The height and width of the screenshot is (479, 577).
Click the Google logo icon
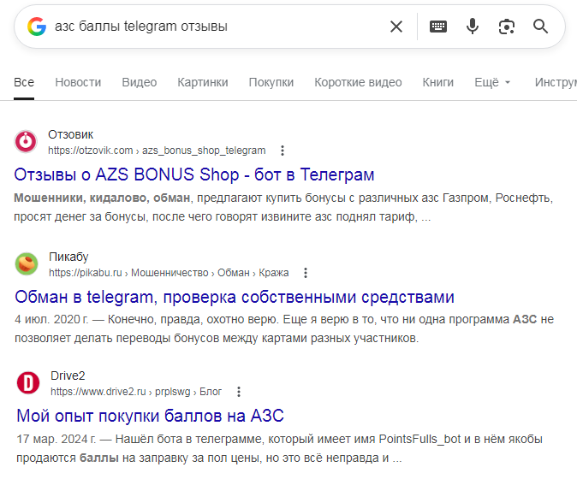(36, 27)
